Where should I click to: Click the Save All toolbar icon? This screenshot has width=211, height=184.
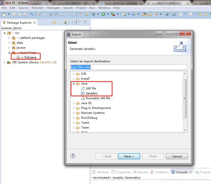coord(19,14)
